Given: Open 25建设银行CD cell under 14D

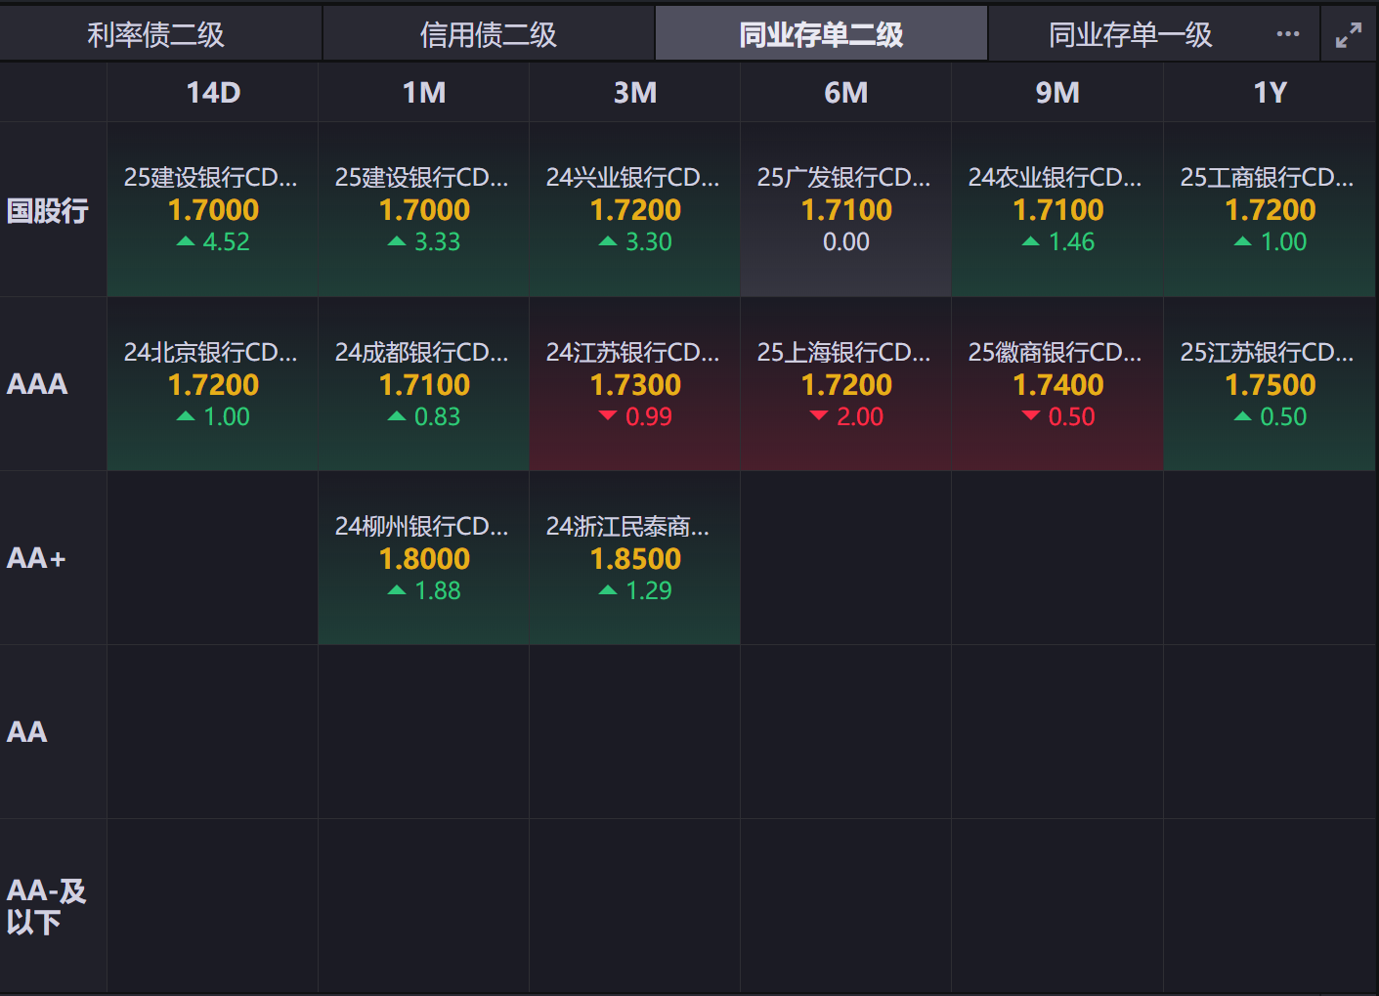Looking at the screenshot, I should (213, 209).
